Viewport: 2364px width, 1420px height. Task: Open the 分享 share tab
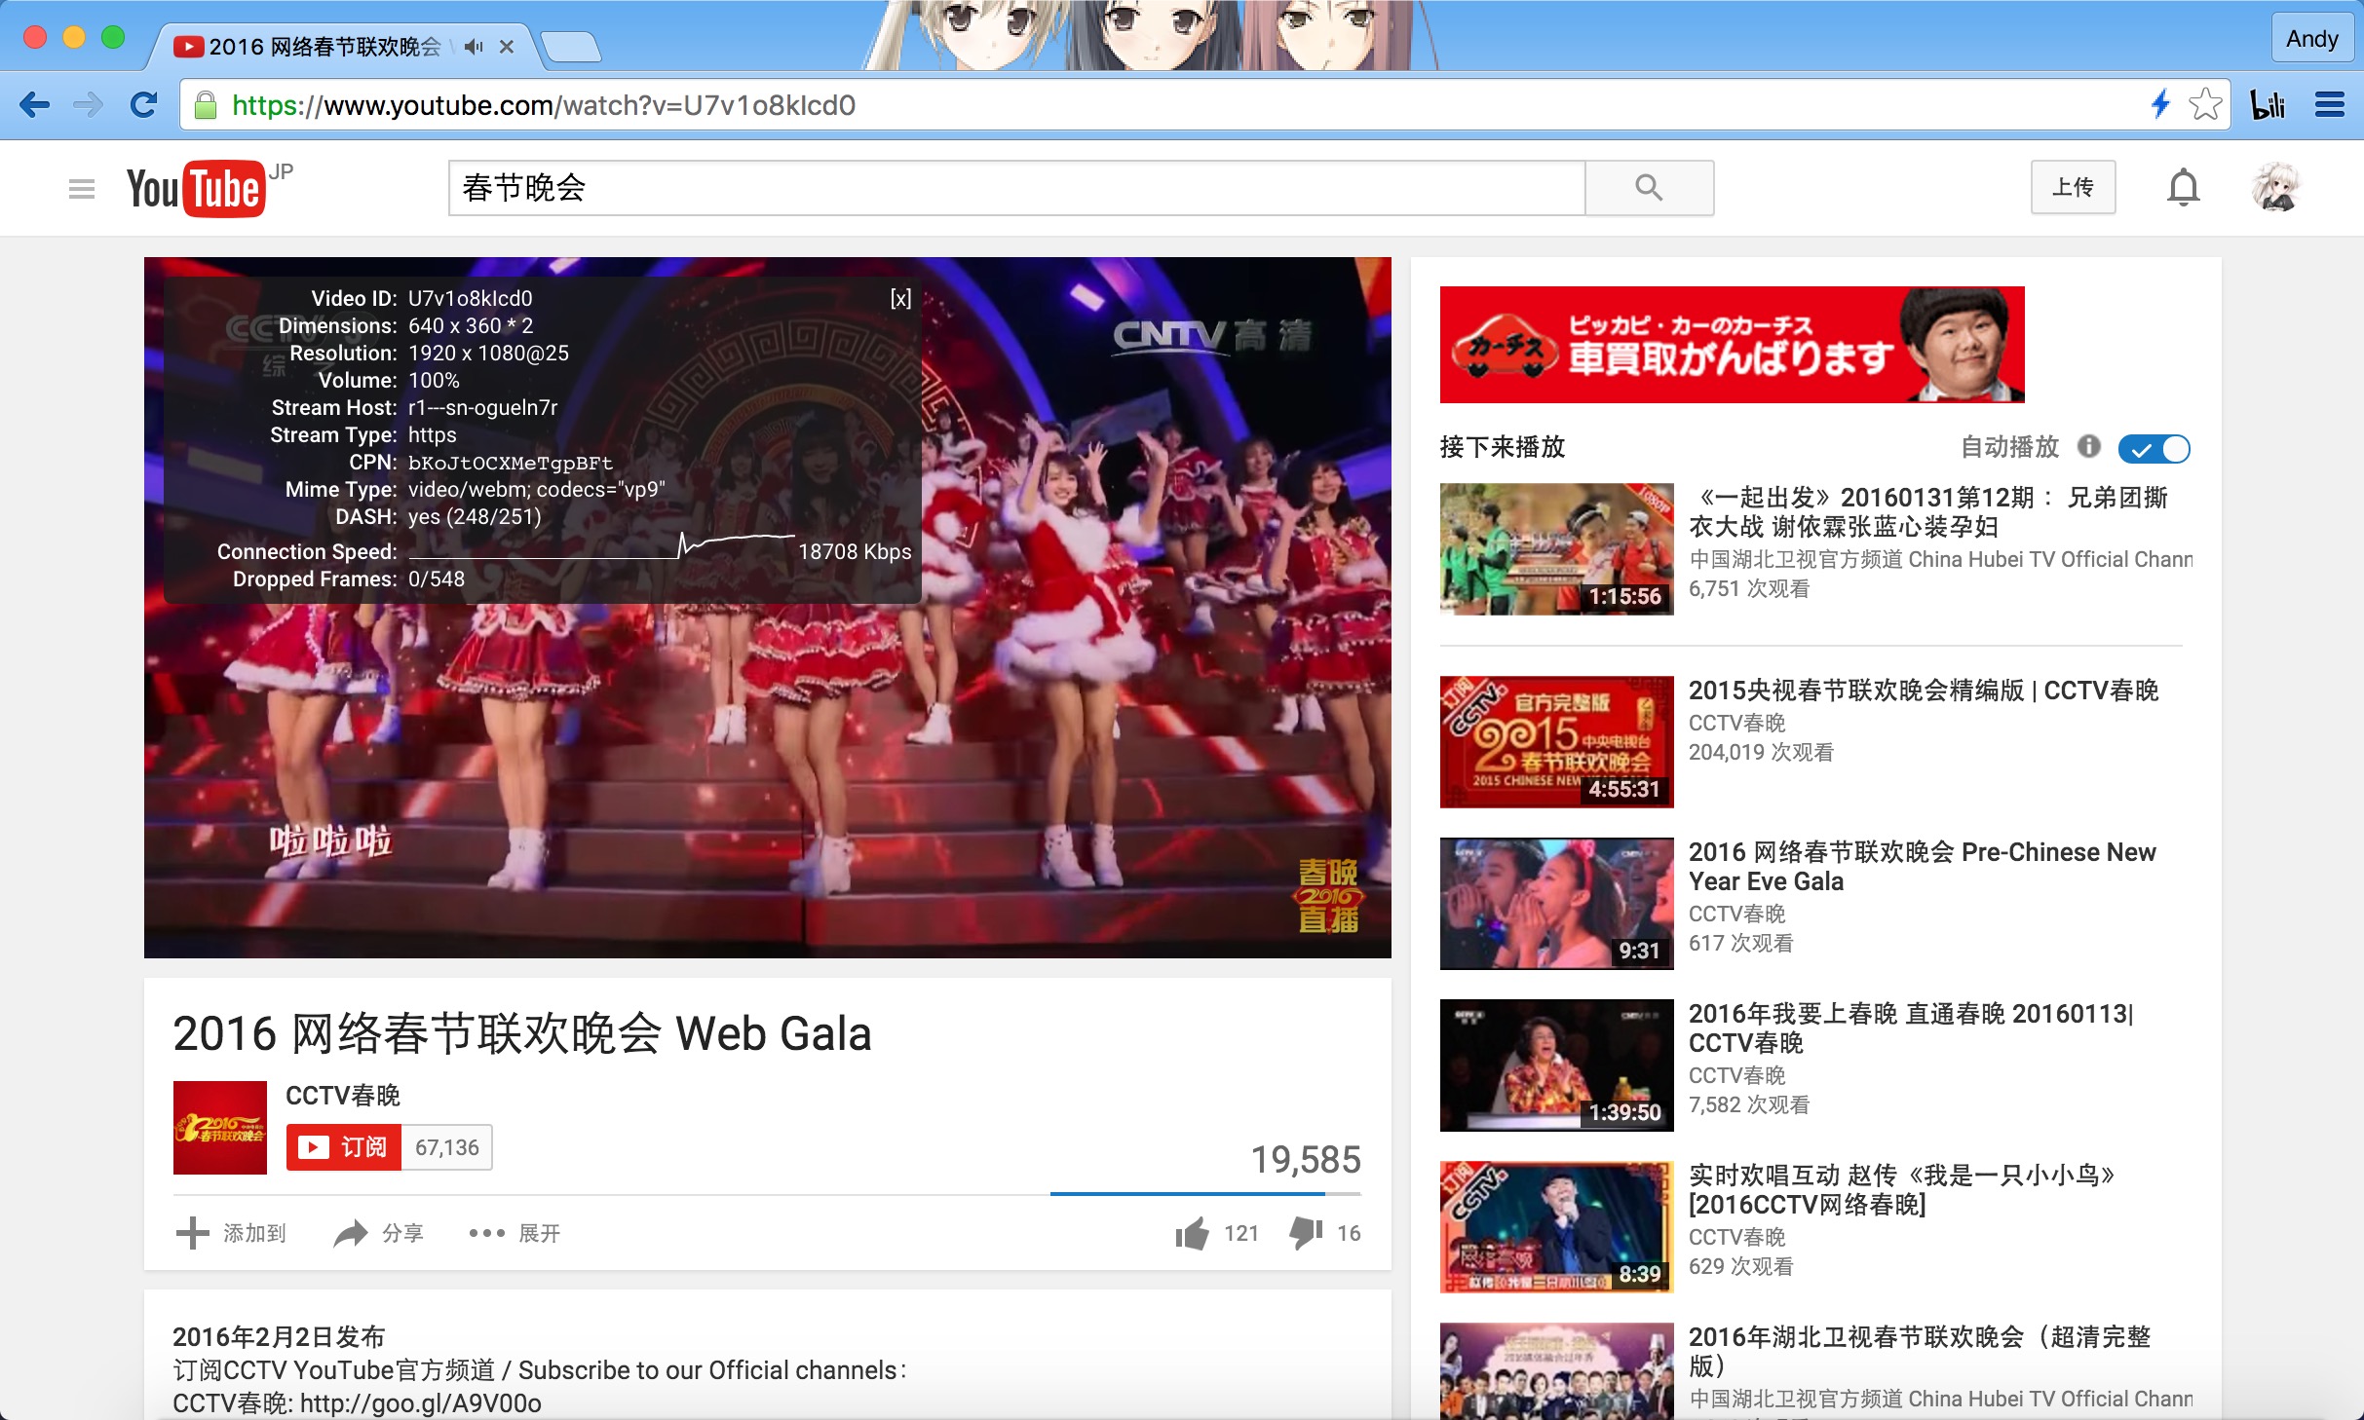(378, 1233)
